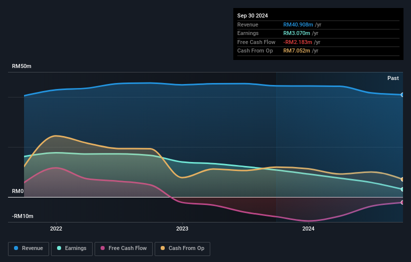Click the Revenue endpoint marker on blue line
Viewport: 411px width, 262px height.
(x=402, y=94)
